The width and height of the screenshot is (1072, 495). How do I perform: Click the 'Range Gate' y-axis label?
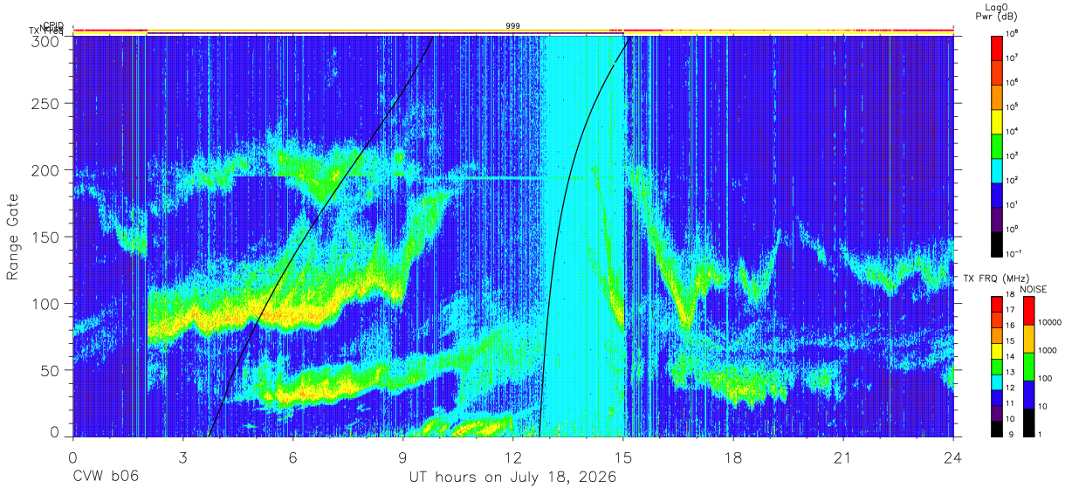pyautogui.click(x=13, y=236)
